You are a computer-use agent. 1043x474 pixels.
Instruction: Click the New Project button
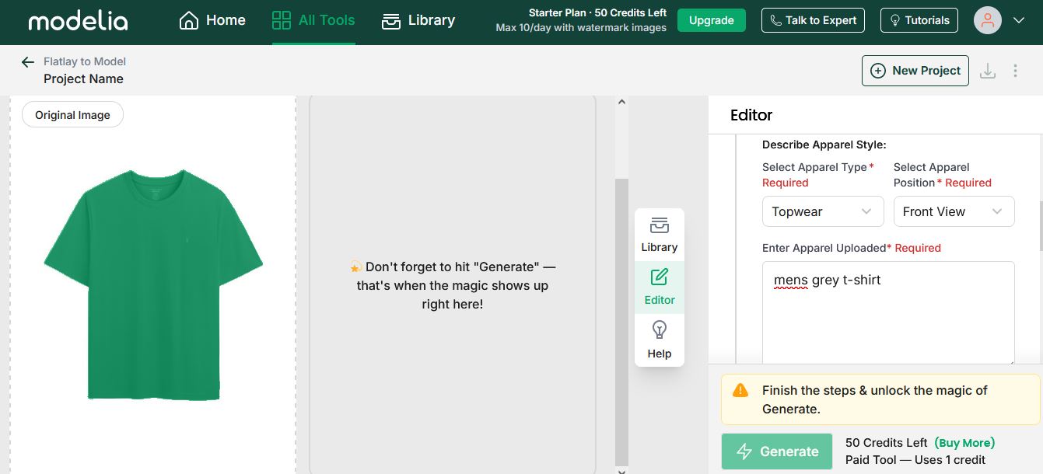point(915,71)
